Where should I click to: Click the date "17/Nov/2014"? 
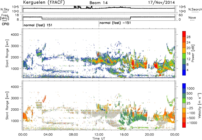[x=162, y=3]
